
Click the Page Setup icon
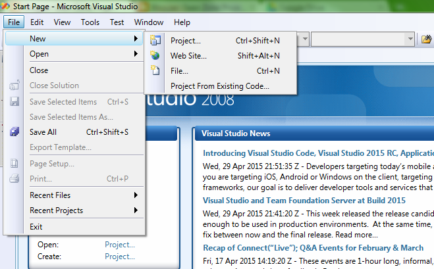[14, 163]
